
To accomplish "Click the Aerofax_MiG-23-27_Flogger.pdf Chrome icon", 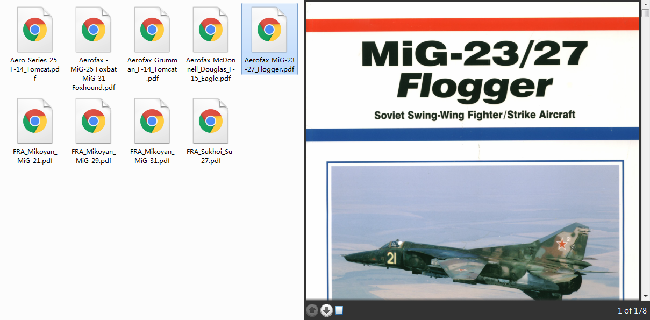I will pyautogui.click(x=269, y=30).
